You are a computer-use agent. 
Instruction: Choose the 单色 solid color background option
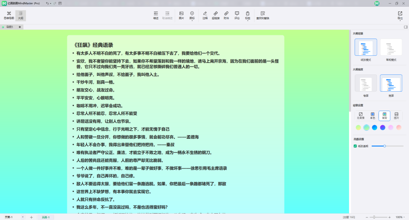373,116
